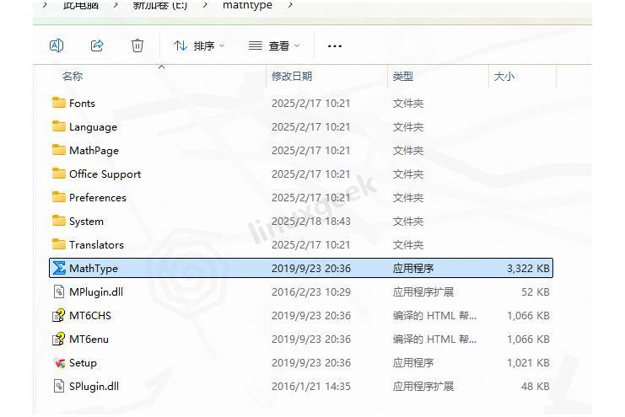The width and height of the screenshot is (625, 417).
Task: Click the Preferences folder icon
Action: tap(59, 197)
